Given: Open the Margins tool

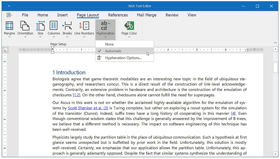Looking at the screenshot, I should (10, 29).
